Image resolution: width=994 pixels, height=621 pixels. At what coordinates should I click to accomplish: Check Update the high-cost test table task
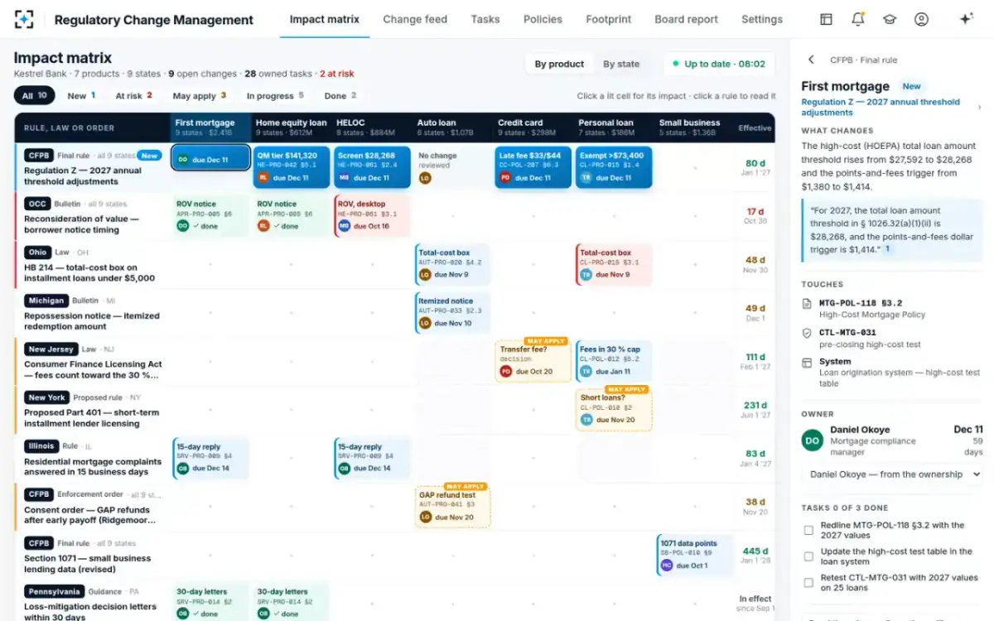tap(808, 556)
